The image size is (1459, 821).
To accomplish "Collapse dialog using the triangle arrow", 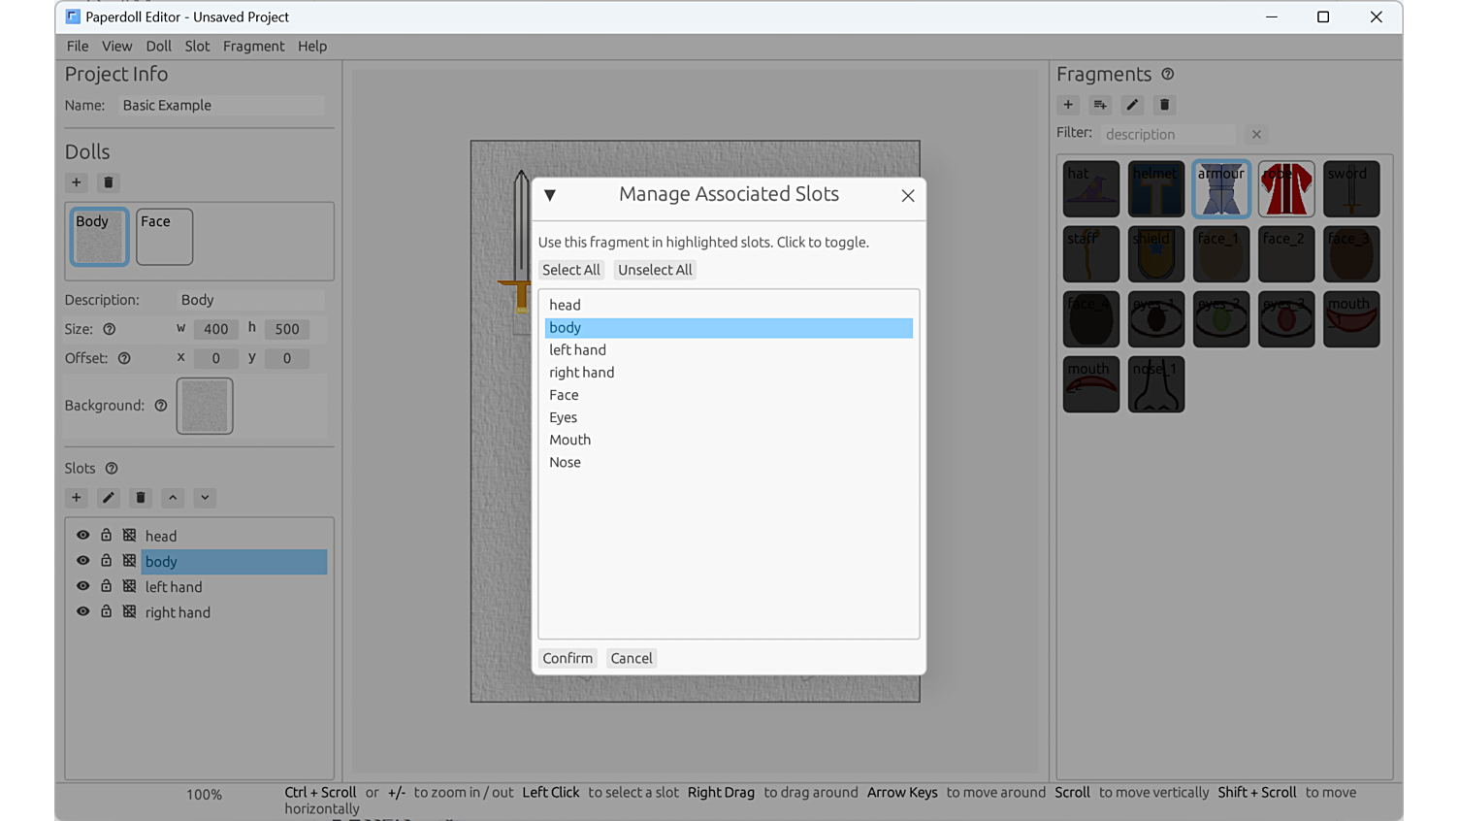I will point(550,195).
